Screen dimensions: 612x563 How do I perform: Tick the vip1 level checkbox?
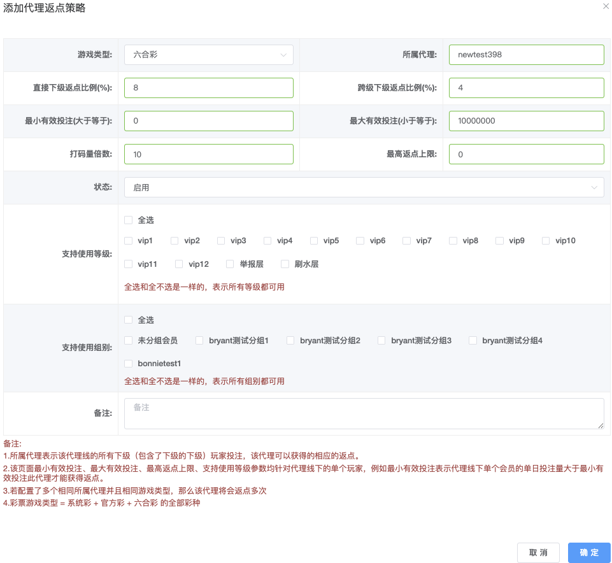point(129,241)
